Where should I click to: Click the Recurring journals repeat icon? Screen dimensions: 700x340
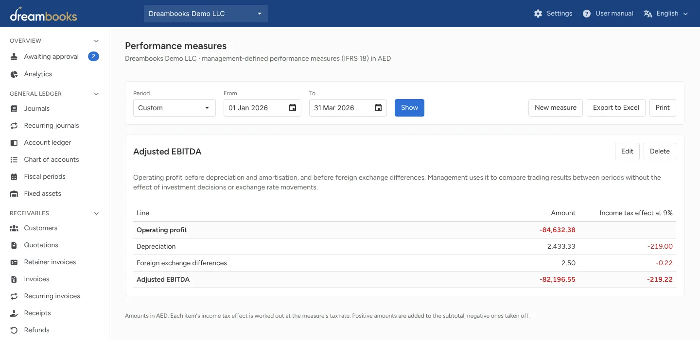[x=14, y=125]
